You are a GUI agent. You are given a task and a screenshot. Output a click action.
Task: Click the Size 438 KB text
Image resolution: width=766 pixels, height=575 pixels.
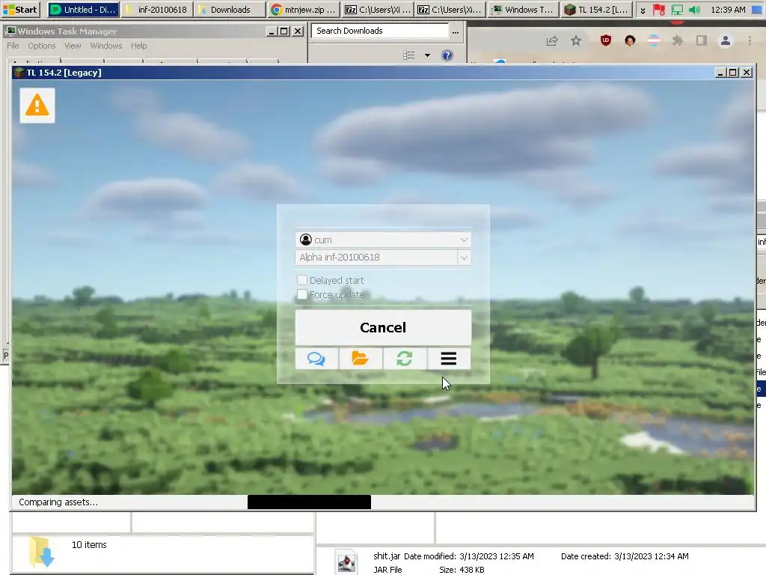pos(461,570)
